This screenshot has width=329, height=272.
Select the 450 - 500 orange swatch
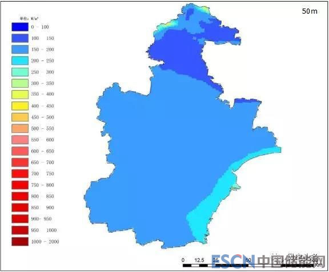coord(20,117)
